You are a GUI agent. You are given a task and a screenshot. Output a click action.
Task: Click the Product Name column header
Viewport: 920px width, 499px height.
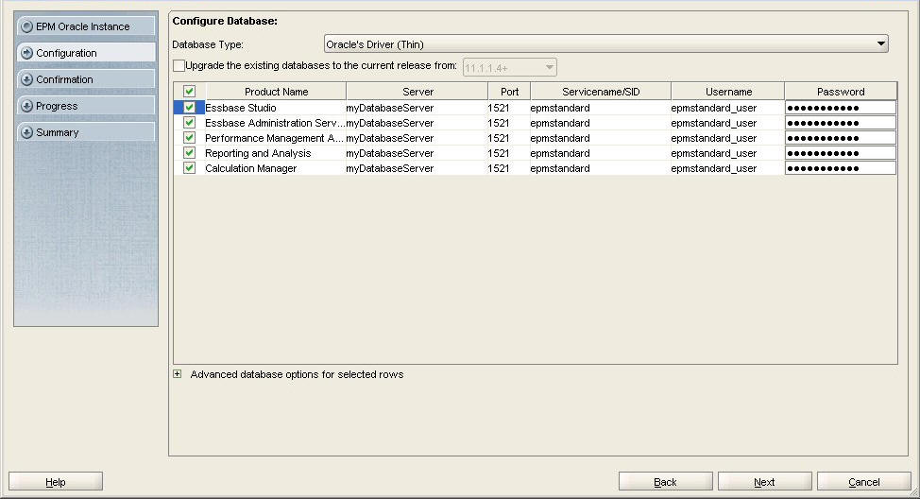(x=276, y=92)
